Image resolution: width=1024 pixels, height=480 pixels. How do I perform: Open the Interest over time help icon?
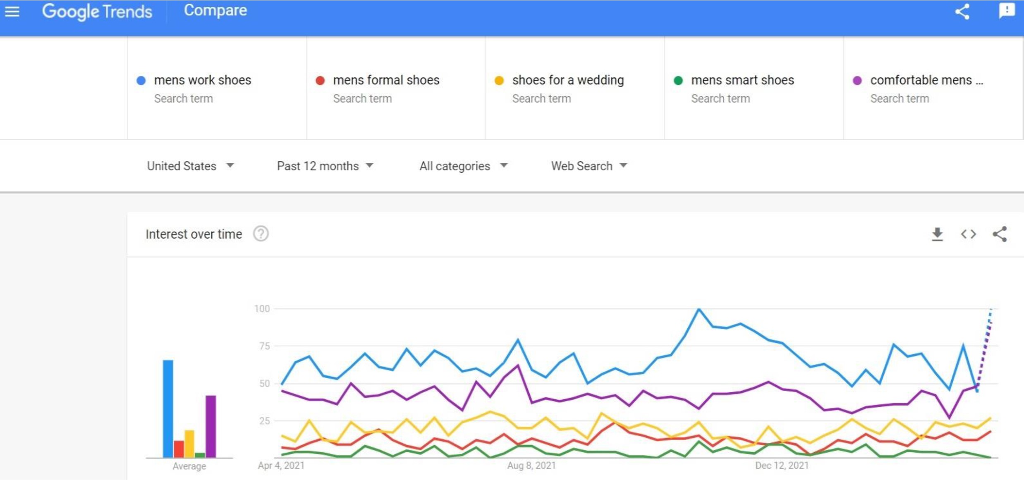[x=261, y=234]
